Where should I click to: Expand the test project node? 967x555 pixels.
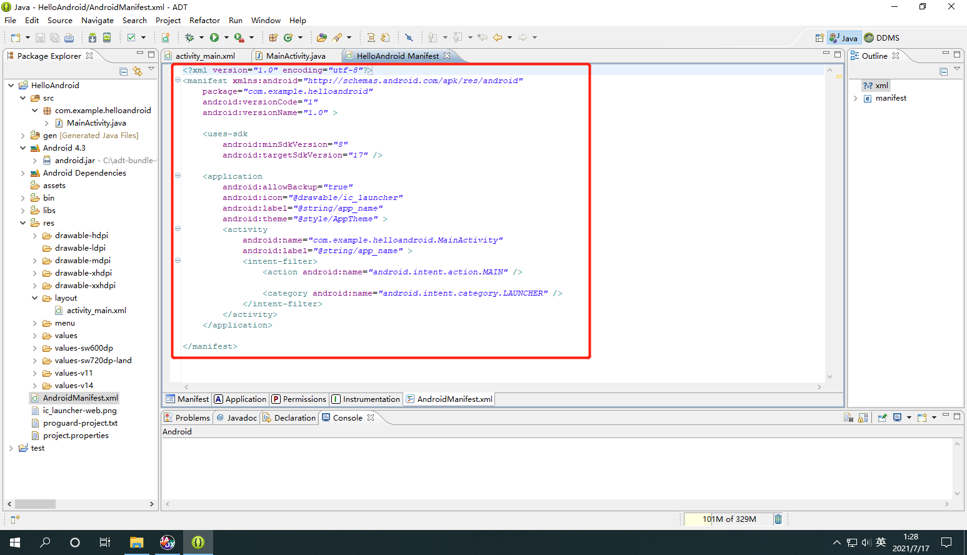coord(11,447)
